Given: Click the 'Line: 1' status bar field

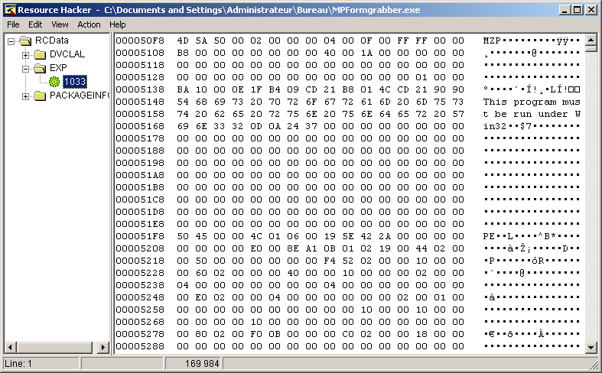Looking at the screenshot, I should tap(41, 363).
